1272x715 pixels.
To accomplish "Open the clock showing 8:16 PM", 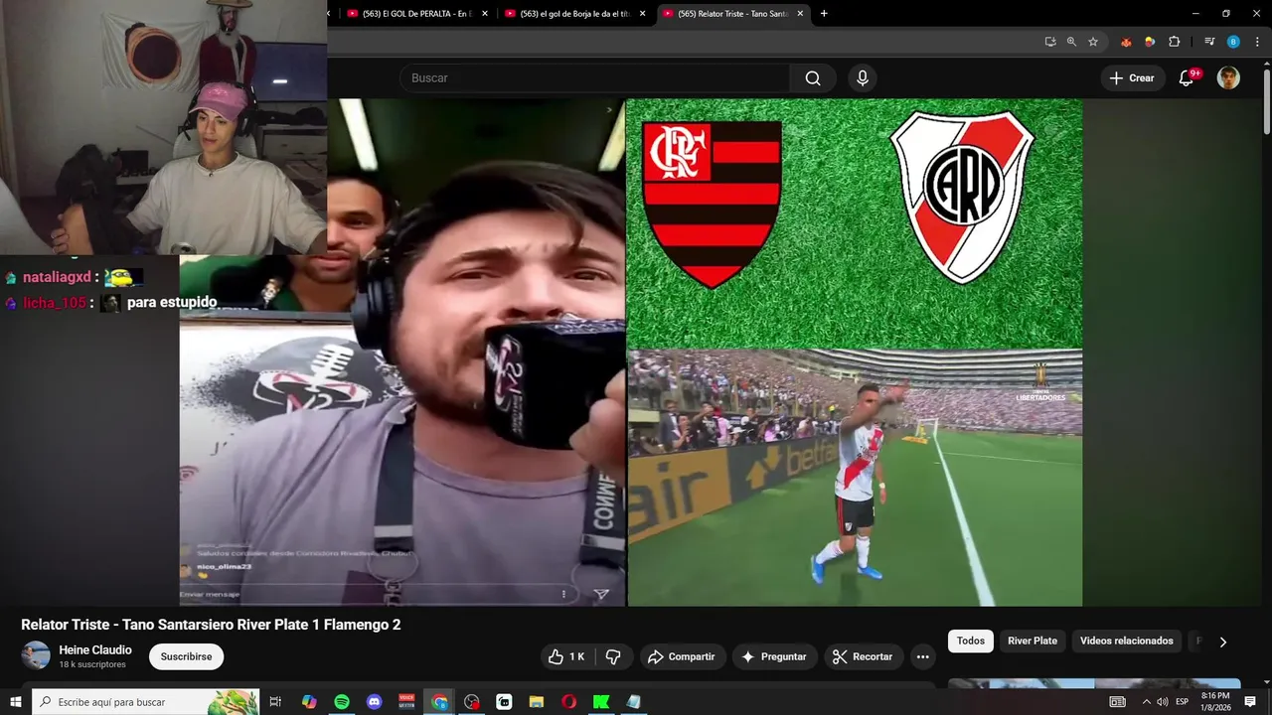I will pos(1215,702).
